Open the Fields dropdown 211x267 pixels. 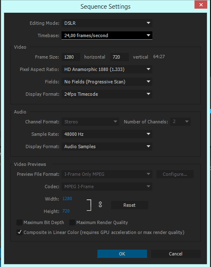click(107, 82)
